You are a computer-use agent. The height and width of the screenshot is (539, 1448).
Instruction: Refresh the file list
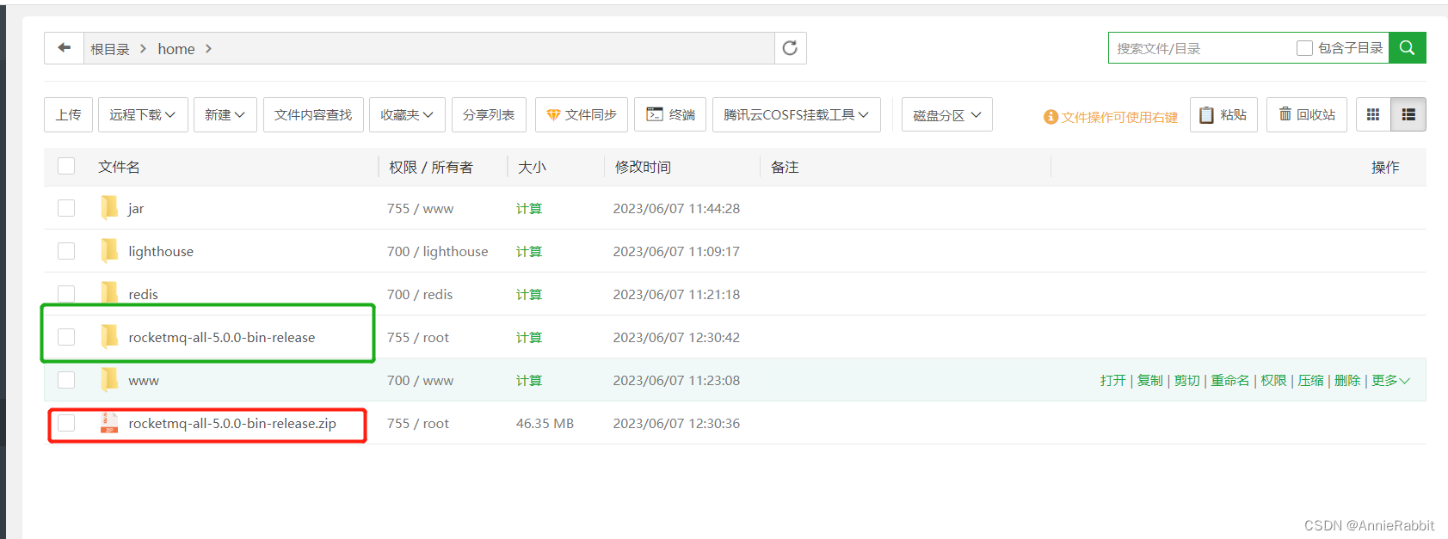click(790, 48)
